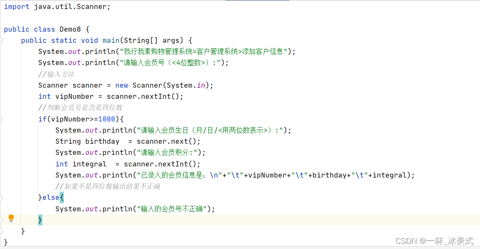Click the comment '//判断会员号是否是四位数'
Image resolution: width=480 pixels, height=249 pixels.
80,107
